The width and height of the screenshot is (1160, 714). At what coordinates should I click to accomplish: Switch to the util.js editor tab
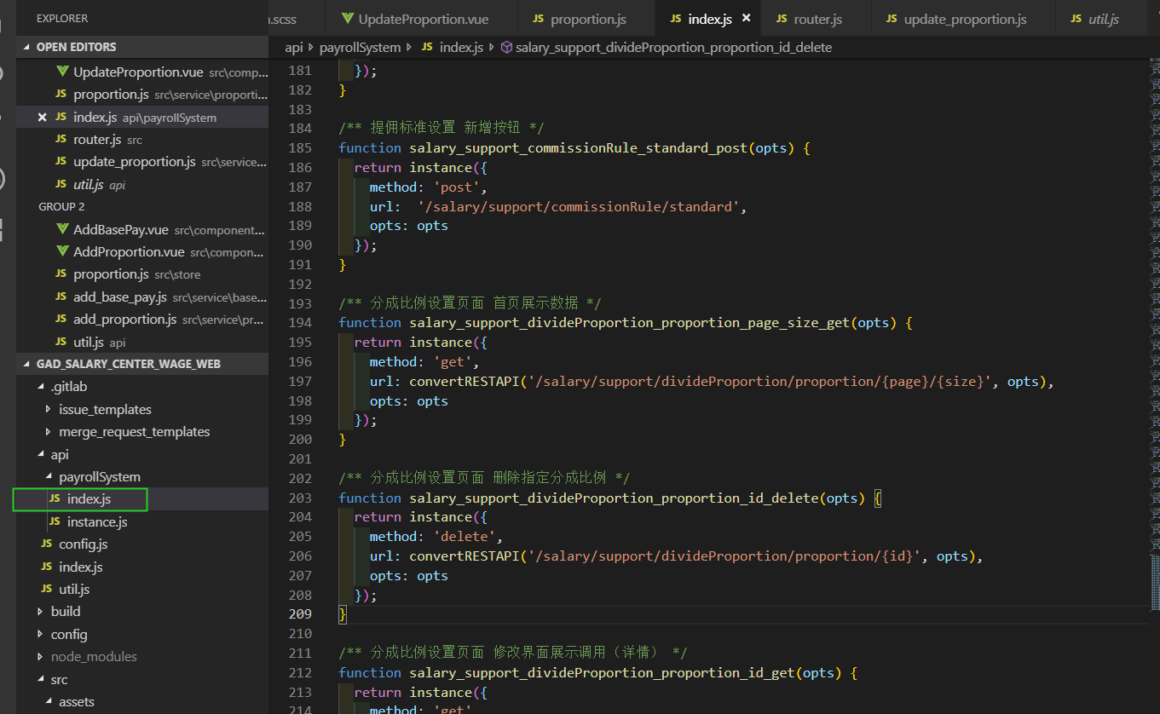coord(1103,19)
